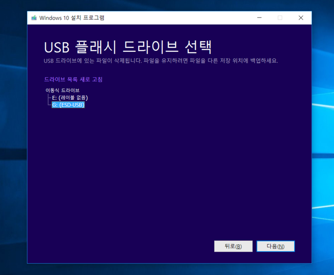Viewport: 334px width, 275px height.
Task: Close the Windows 10 setup window
Action: (x=301, y=18)
